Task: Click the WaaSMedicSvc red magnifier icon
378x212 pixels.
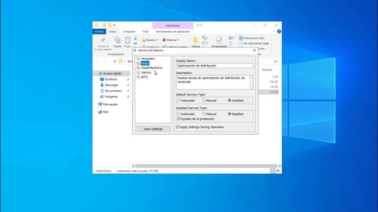Action: (138, 68)
